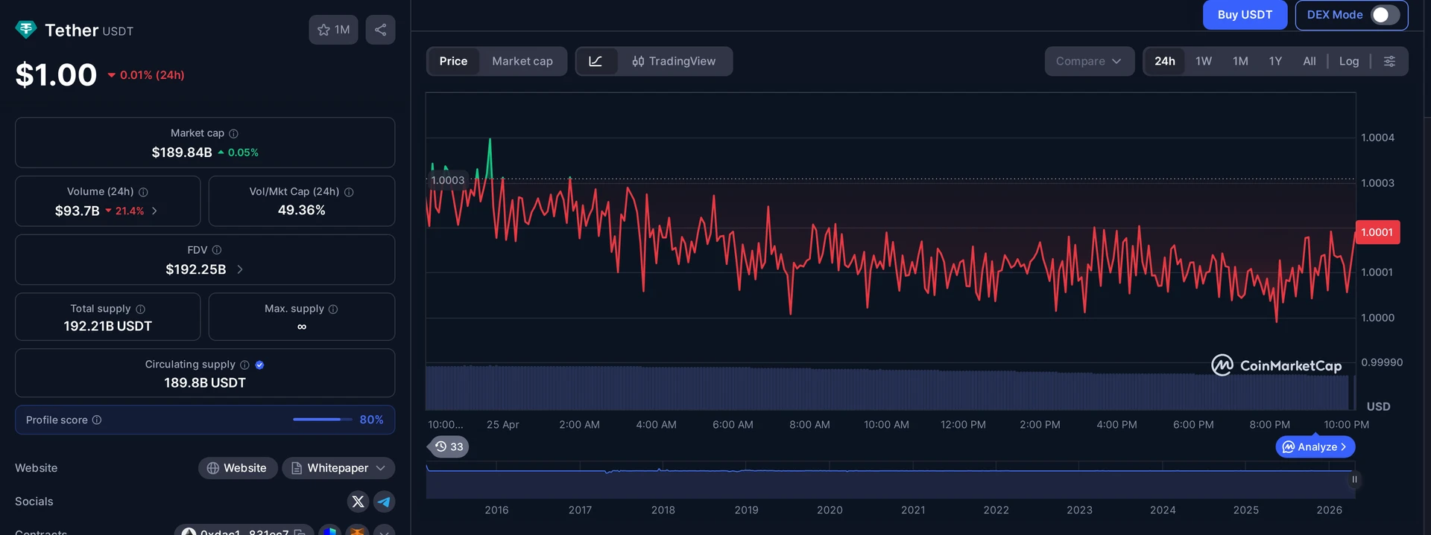Click the 189.8B USDT circulating supply
The width and height of the screenshot is (1431, 535).
(x=205, y=383)
